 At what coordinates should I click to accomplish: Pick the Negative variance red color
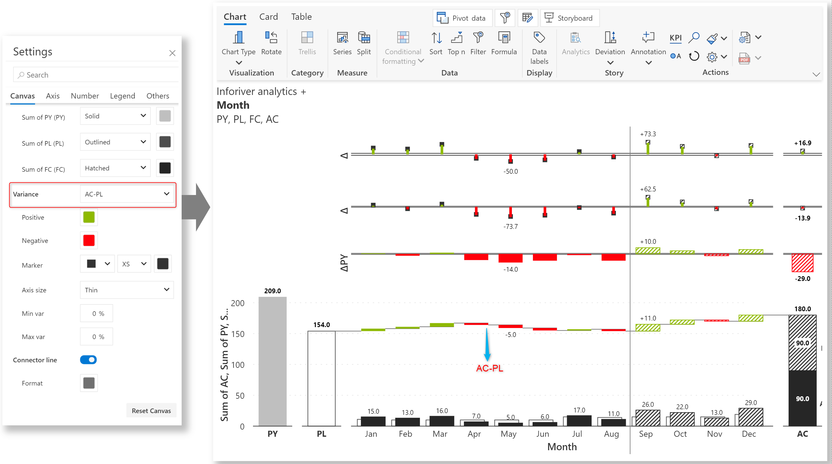[89, 240]
